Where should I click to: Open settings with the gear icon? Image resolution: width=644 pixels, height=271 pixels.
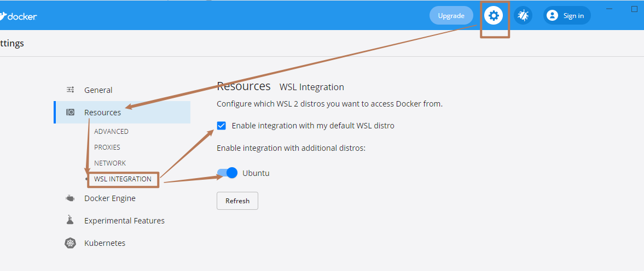point(494,16)
